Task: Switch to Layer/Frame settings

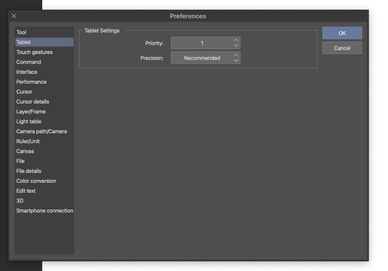Action: (30, 111)
